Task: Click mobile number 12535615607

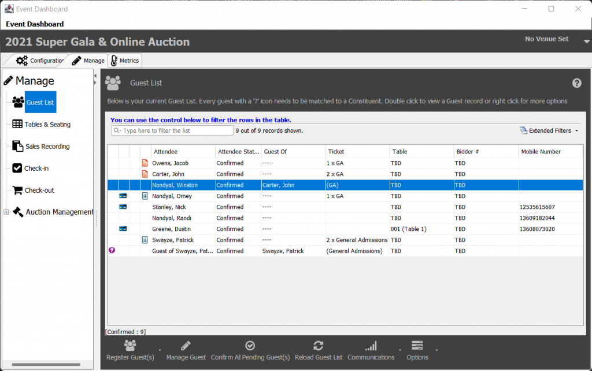Action: pos(537,207)
